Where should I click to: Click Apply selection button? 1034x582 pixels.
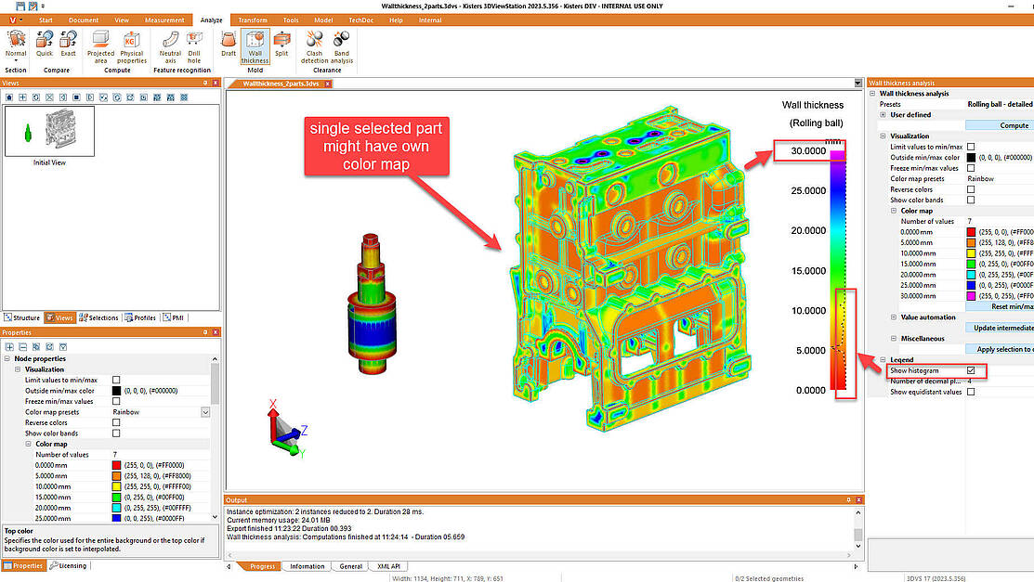(x=1000, y=349)
